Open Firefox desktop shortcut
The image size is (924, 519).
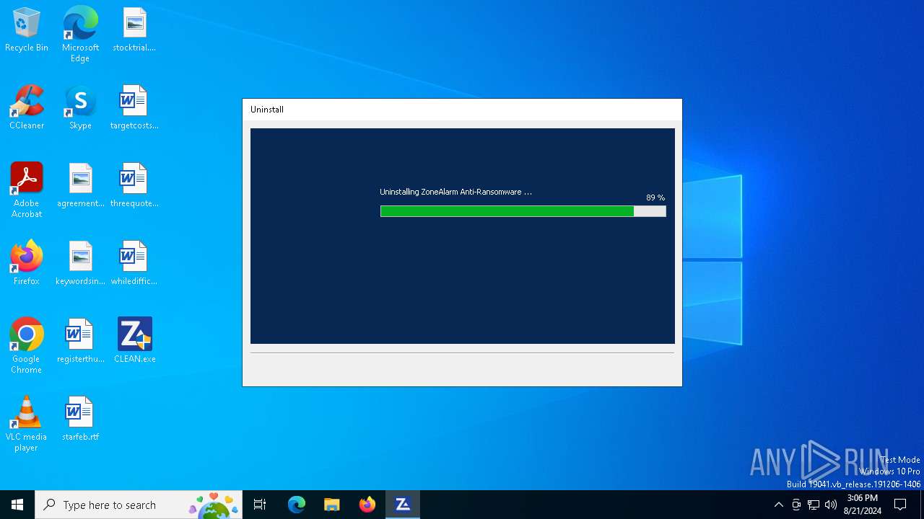(27, 264)
